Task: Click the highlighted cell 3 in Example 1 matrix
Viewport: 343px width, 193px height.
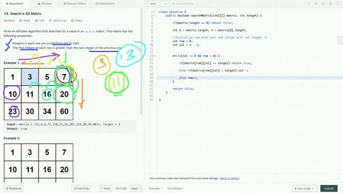Action: [x=30, y=77]
